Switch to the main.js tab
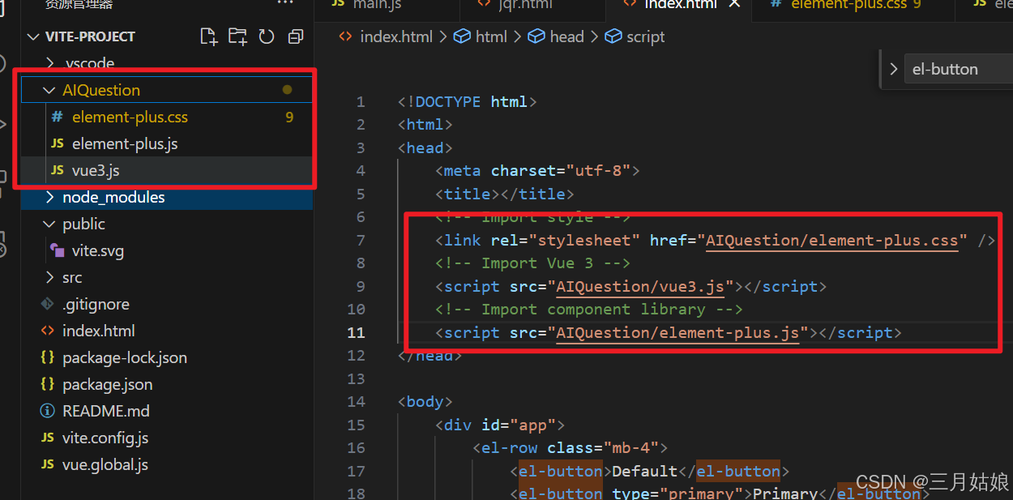Image resolution: width=1013 pixels, height=500 pixels. pyautogui.click(x=376, y=4)
